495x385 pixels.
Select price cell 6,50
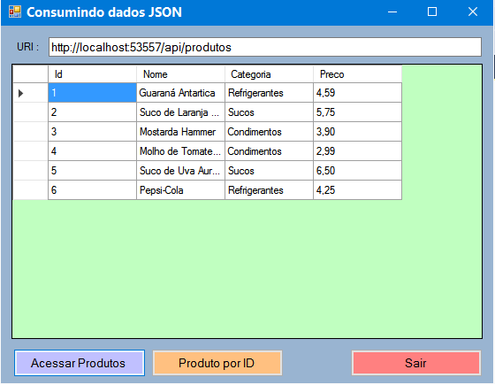(357, 171)
